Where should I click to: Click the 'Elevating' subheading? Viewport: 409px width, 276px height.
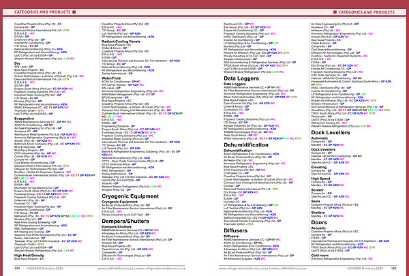319,167
